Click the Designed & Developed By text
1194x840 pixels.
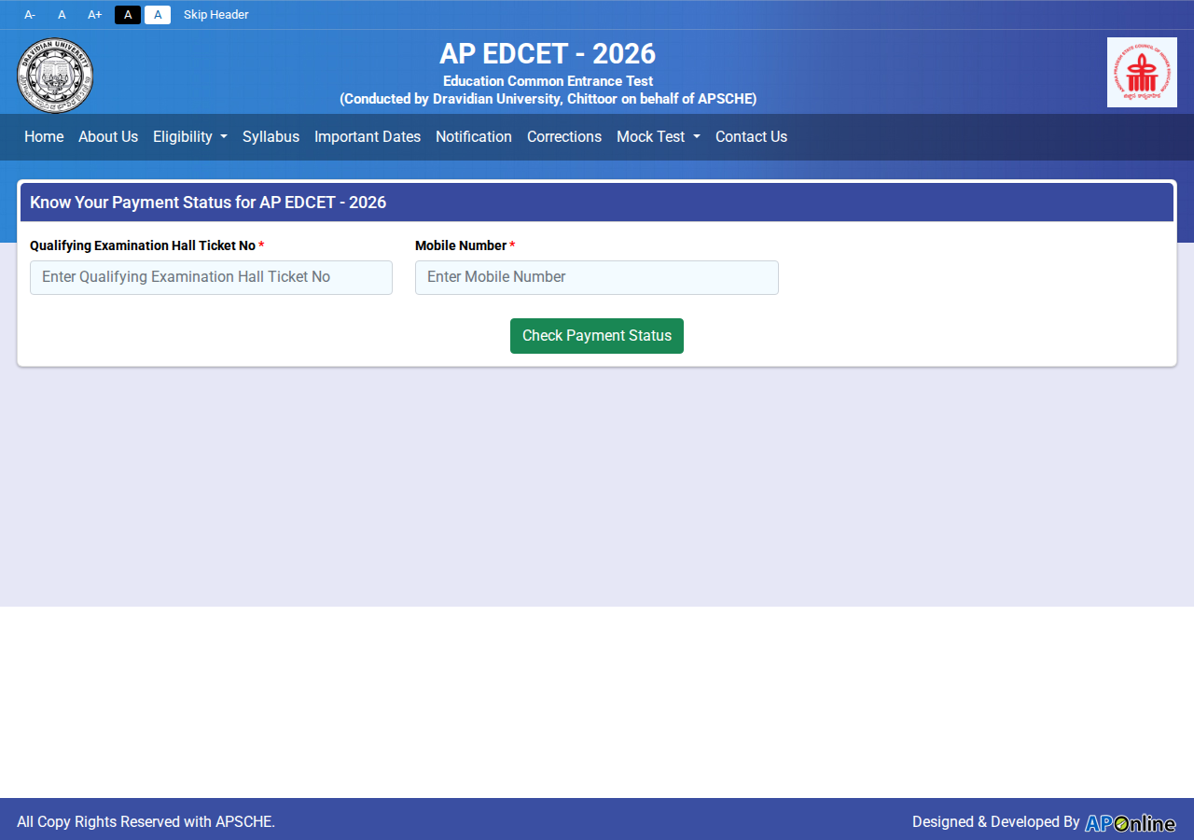(x=995, y=822)
